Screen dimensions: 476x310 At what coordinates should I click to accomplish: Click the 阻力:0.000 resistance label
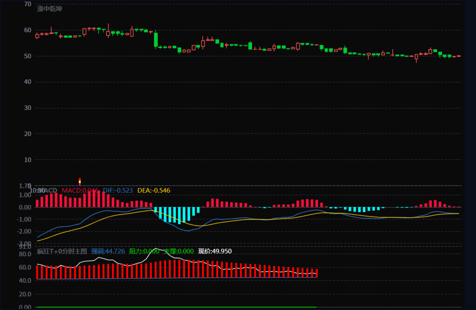tap(144, 251)
